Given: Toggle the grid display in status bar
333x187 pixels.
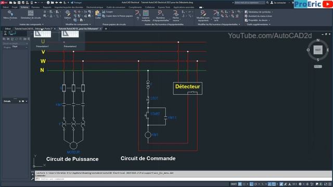Looking at the screenshot, I should 240,184.
